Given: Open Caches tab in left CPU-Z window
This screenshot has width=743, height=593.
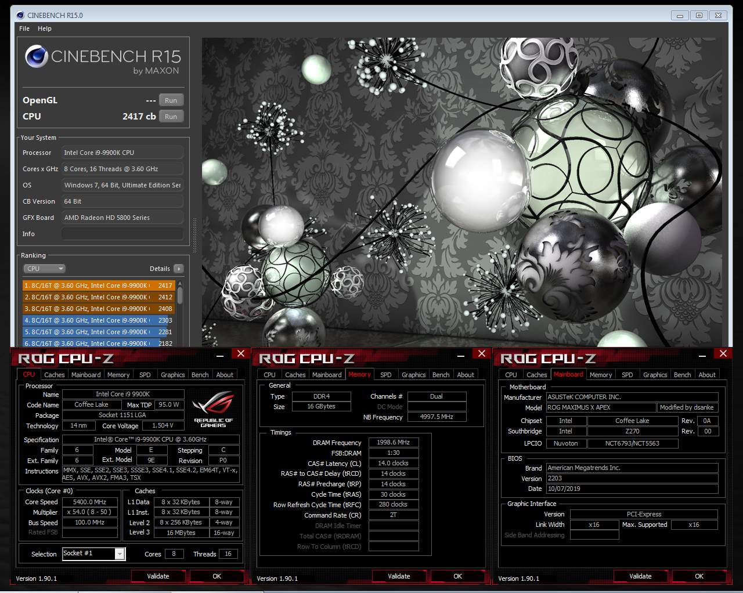Looking at the screenshot, I should point(55,375).
